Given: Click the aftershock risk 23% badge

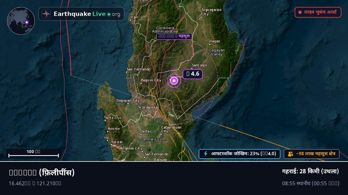Looking at the screenshot, I should pos(239,154).
